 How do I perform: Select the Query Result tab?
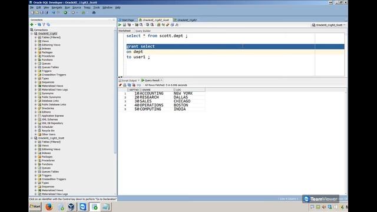point(152,81)
